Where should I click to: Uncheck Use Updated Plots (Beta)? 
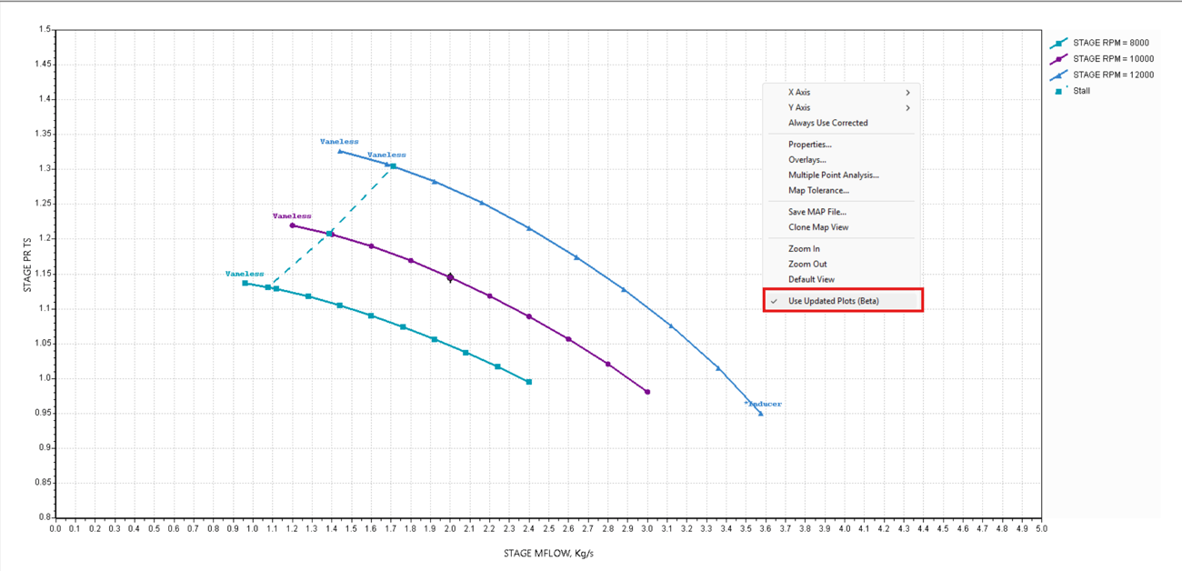click(833, 301)
